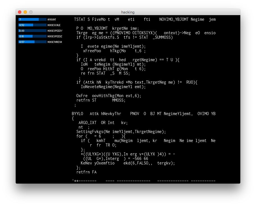Adjust the NOISESCALE slider track
256x206 pixels.
click(x=33, y=25)
